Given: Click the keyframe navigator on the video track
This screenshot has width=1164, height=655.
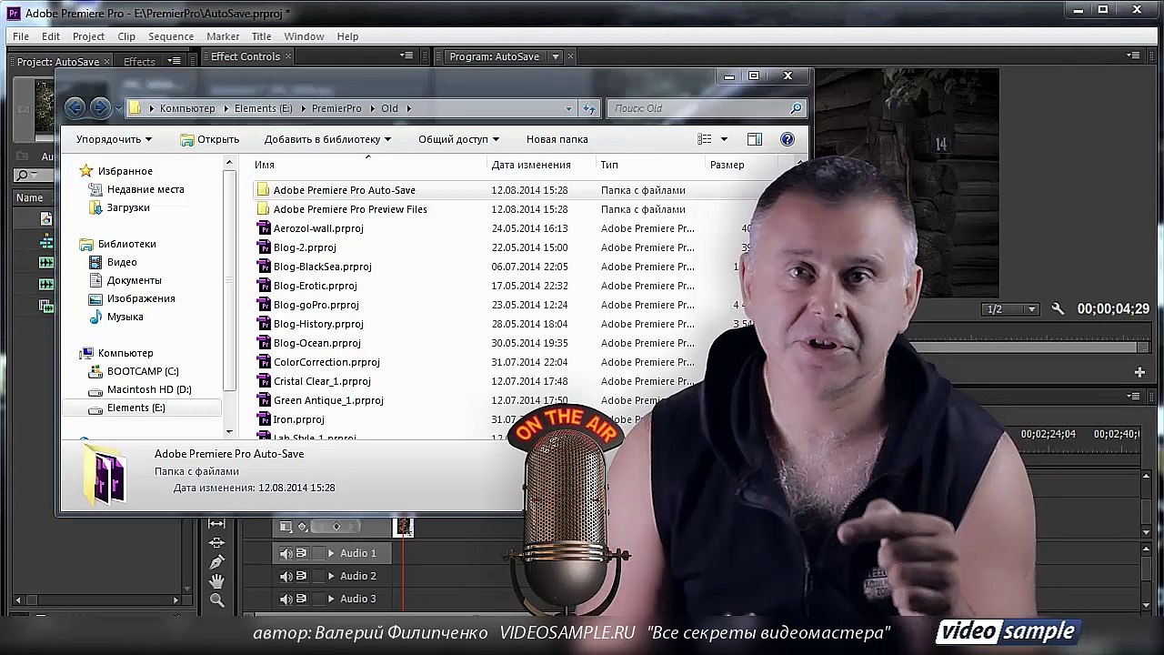Looking at the screenshot, I should point(336,527).
